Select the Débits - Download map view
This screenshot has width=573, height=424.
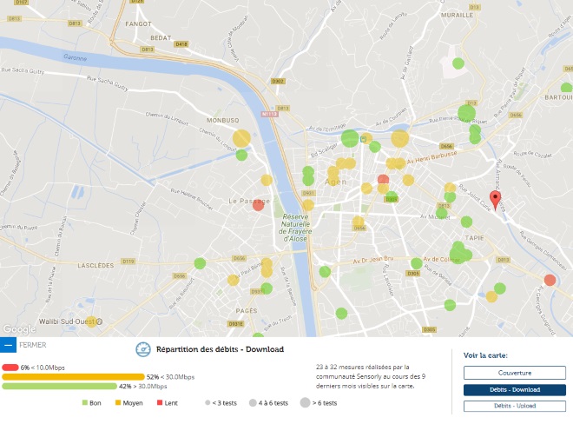click(x=515, y=389)
